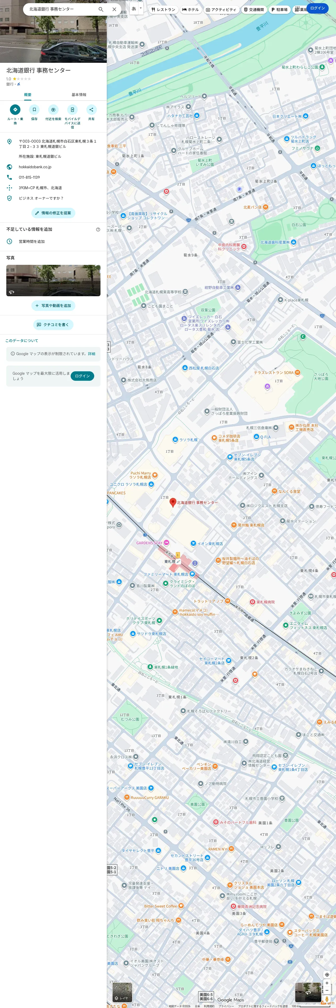336x1008 pixels.
Task: Select the テラスレストラン SORA marker
Action: [297, 373]
